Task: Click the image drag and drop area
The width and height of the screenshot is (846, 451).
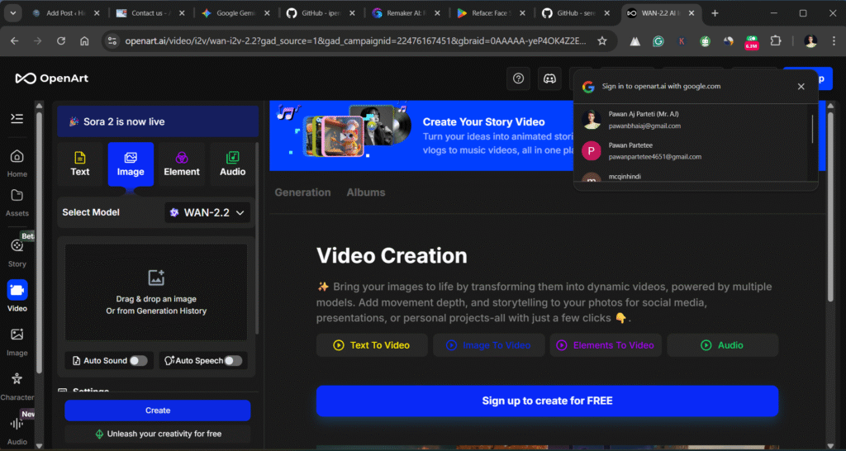Action: (156, 292)
